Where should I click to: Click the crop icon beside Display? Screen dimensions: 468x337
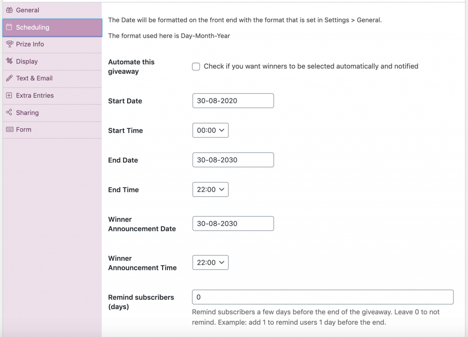point(10,61)
